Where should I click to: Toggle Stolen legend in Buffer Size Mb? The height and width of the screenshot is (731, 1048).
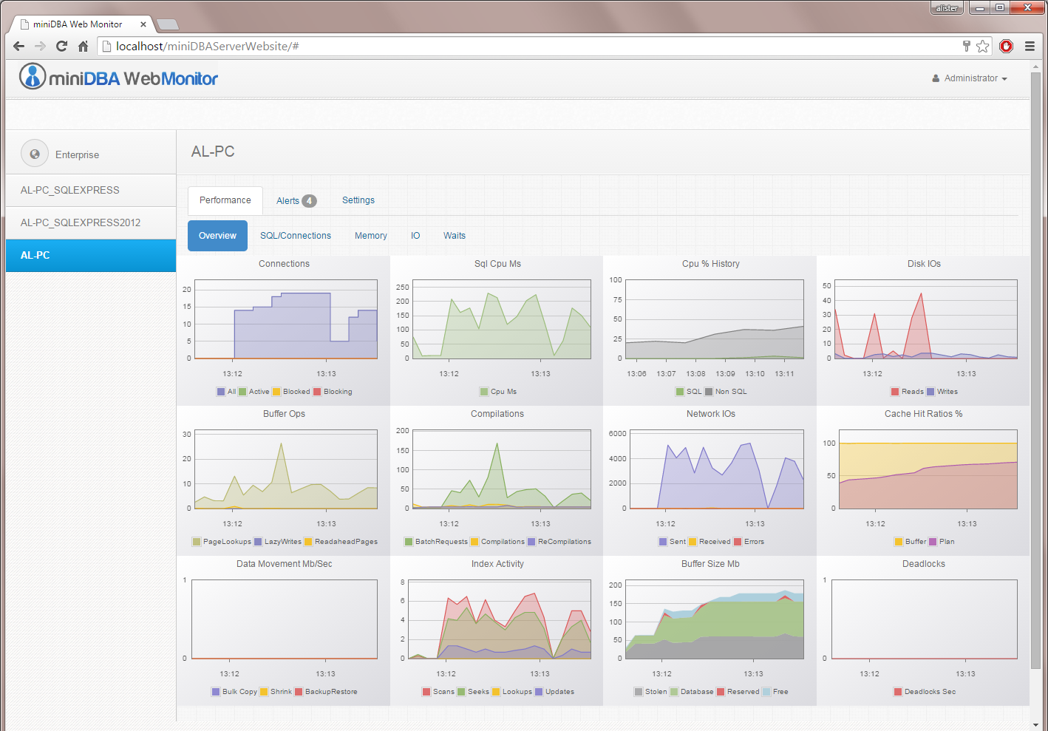pyautogui.click(x=650, y=692)
